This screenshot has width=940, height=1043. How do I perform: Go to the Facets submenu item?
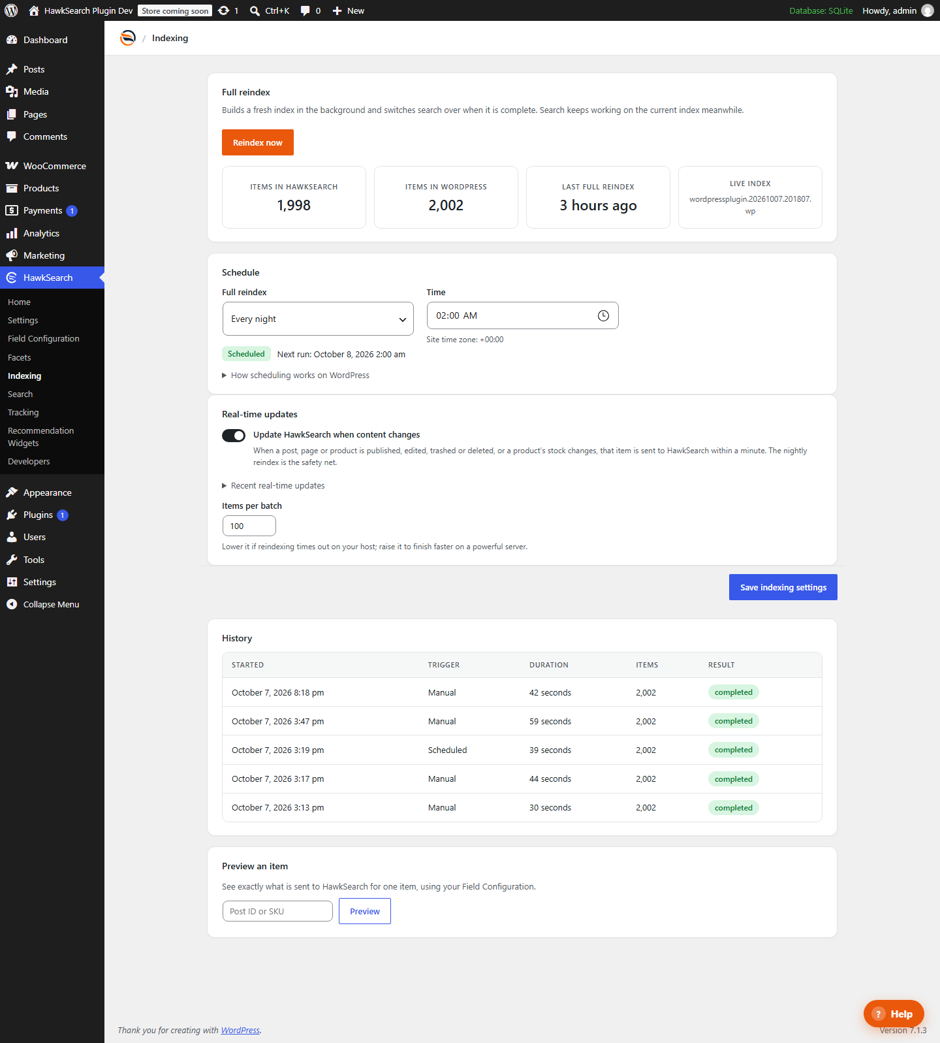tap(20, 357)
